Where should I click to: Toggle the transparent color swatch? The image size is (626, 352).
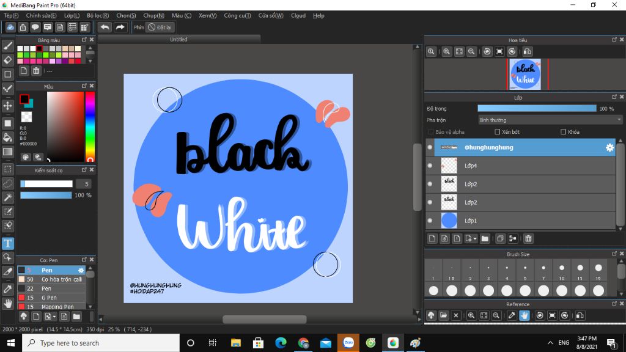tap(26, 117)
